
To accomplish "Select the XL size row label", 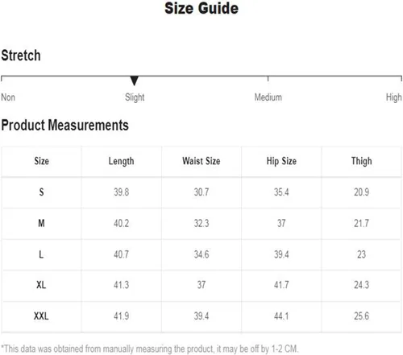I will 41,285.
